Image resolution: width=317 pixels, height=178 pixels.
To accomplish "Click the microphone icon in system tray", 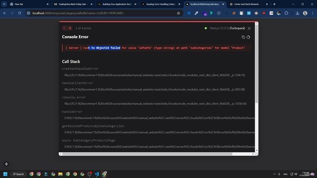I will click(279, 174).
